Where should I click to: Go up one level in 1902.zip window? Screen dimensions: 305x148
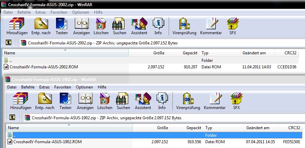12,117
